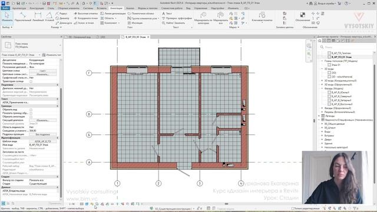Screen dimensions: 377x212
Task: Toggle the Южный facade view checkbox
Action: pos(329,92)
